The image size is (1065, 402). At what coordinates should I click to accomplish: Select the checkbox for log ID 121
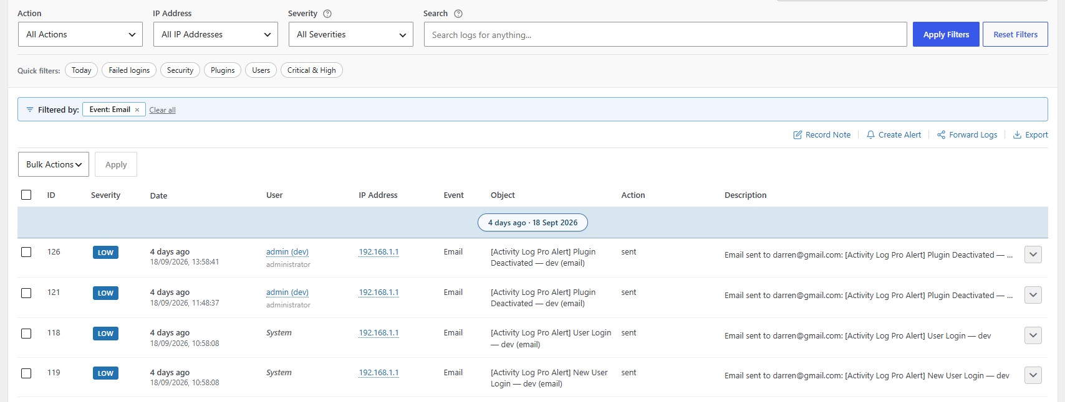26,292
